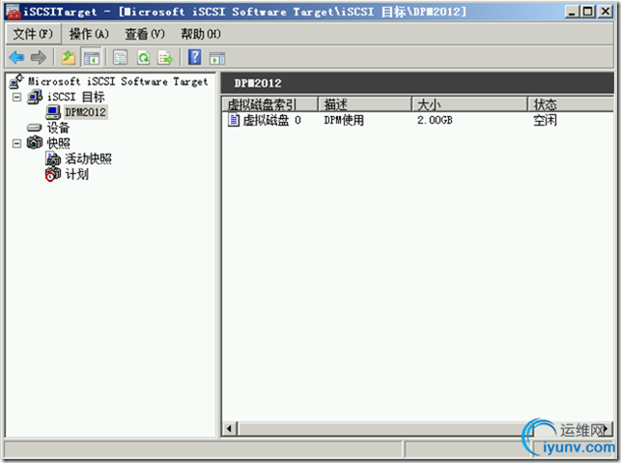Image resolution: width=621 pixels, height=463 pixels.
Task: Click the 活动快照 icon
Action: click(53, 159)
